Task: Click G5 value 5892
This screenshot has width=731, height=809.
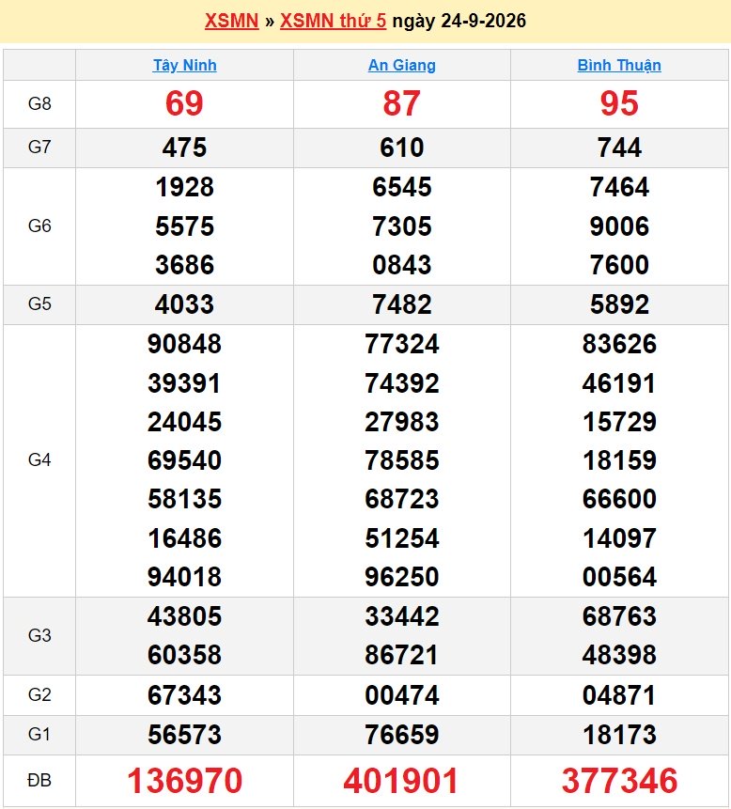Action: pyautogui.click(x=619, y=304)
